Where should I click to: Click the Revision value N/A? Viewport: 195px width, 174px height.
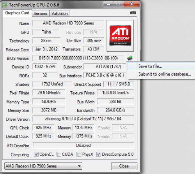(94, 32)
